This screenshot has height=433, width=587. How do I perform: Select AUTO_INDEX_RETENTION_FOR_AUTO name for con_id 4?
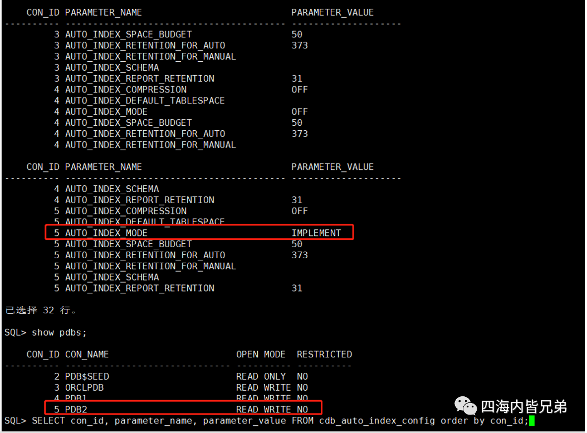click(145, 134)
